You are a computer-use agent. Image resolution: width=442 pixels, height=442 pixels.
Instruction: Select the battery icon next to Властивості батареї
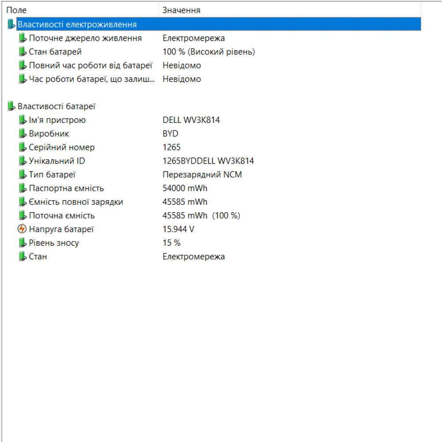pos(11,106)
